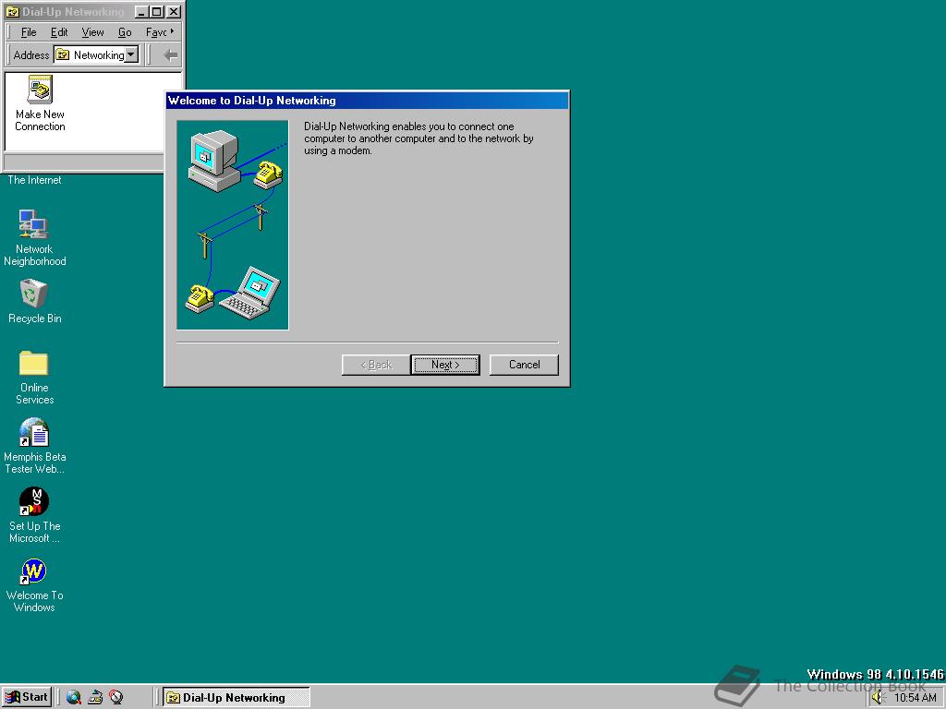The width and height of the screenshot is (946, 709).
Task: Select the Welcome To Windows shortcut icon
Action: tap(34, 584)
